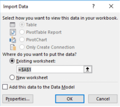Click the Cancel button
Viewport: 120px width, 107px height.
[x=103, y=99]
